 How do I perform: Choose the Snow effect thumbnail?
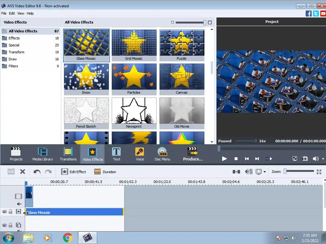(x=86, y=79)
